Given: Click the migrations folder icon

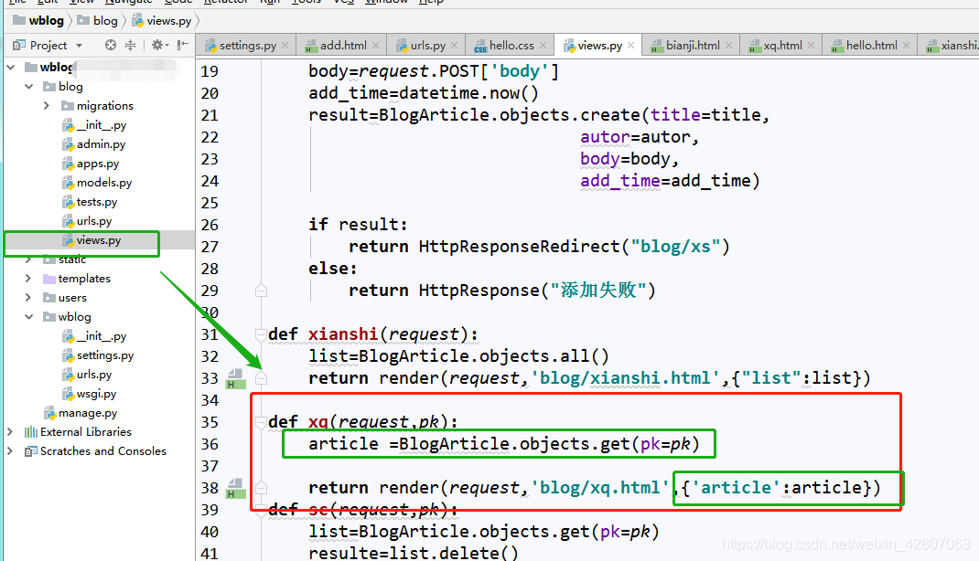Looking at the screenshot, I should click(x=68, y=106).
